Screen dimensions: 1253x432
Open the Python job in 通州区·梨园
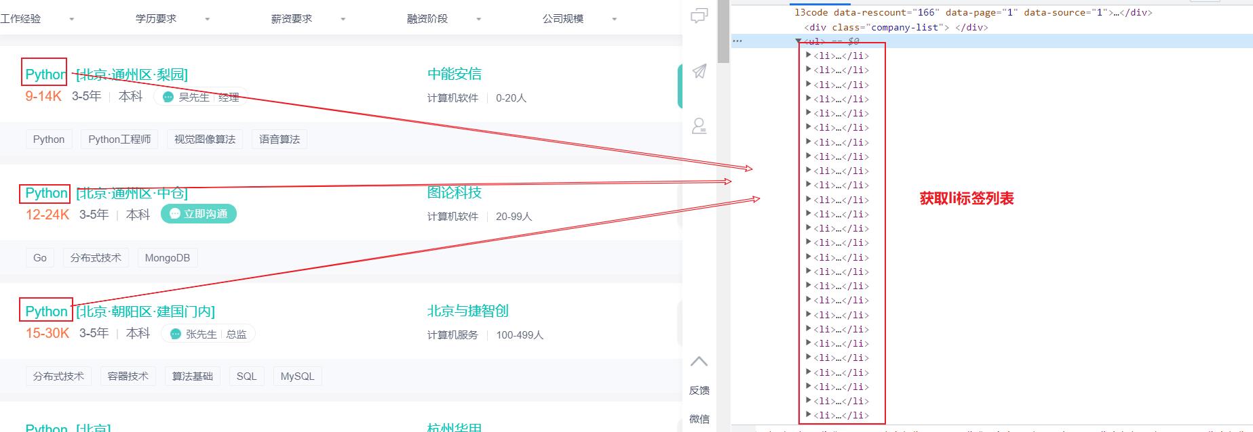[107, 74]
